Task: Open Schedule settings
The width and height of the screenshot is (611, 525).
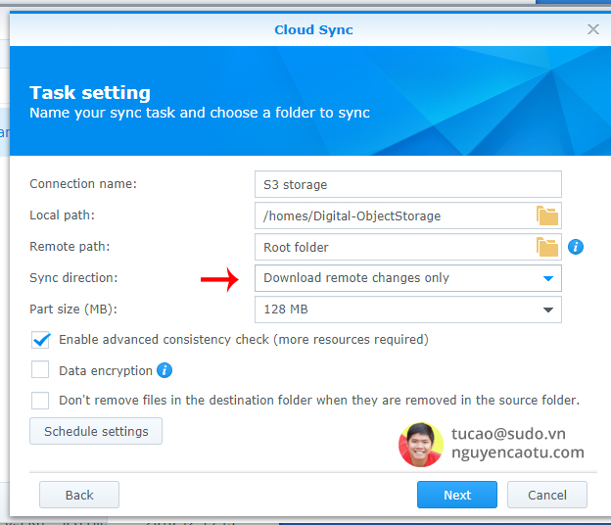Action: (x=96, y=431)
